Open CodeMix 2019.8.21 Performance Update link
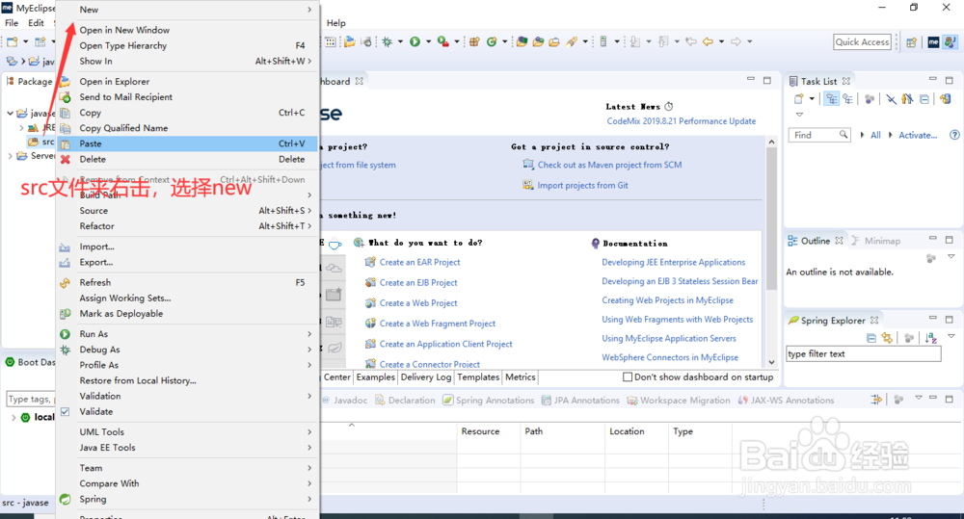 click(x=682, y=121)
